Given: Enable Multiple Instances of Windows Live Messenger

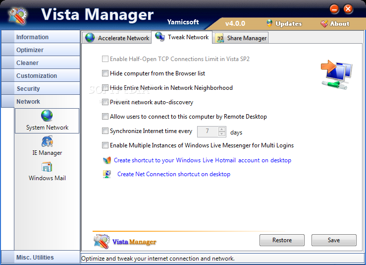Looking at the screenshot, I should point(105,145).
